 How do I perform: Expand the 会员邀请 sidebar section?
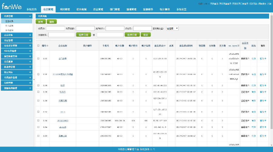[x=16, y=61]
